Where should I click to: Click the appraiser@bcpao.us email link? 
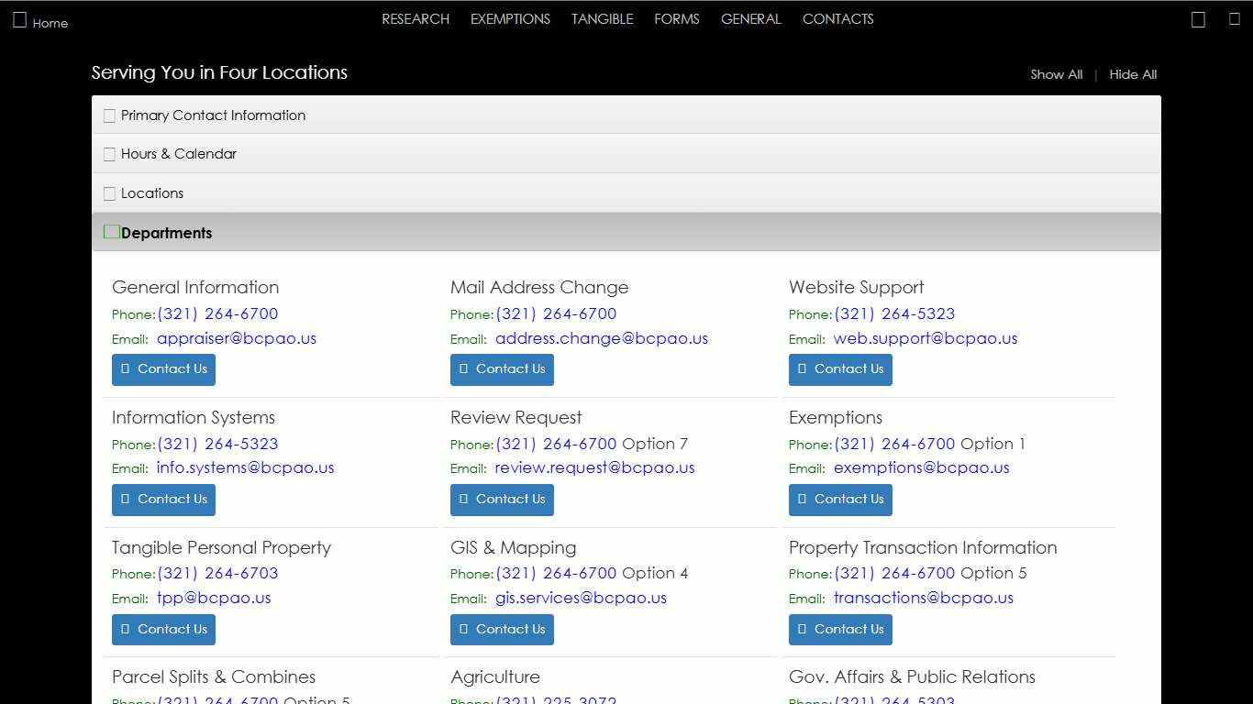237,338
